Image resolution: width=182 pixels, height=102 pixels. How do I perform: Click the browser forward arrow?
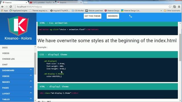click(7, 7)
